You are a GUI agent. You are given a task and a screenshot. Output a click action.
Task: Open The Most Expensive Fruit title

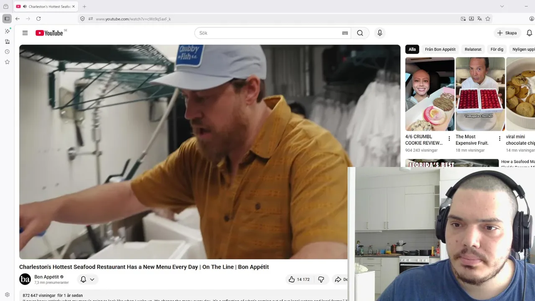pyautogui.click(x=472, y=140)
